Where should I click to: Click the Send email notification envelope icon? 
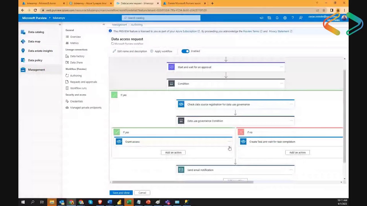pyautogui.click(x=181, y=170)
